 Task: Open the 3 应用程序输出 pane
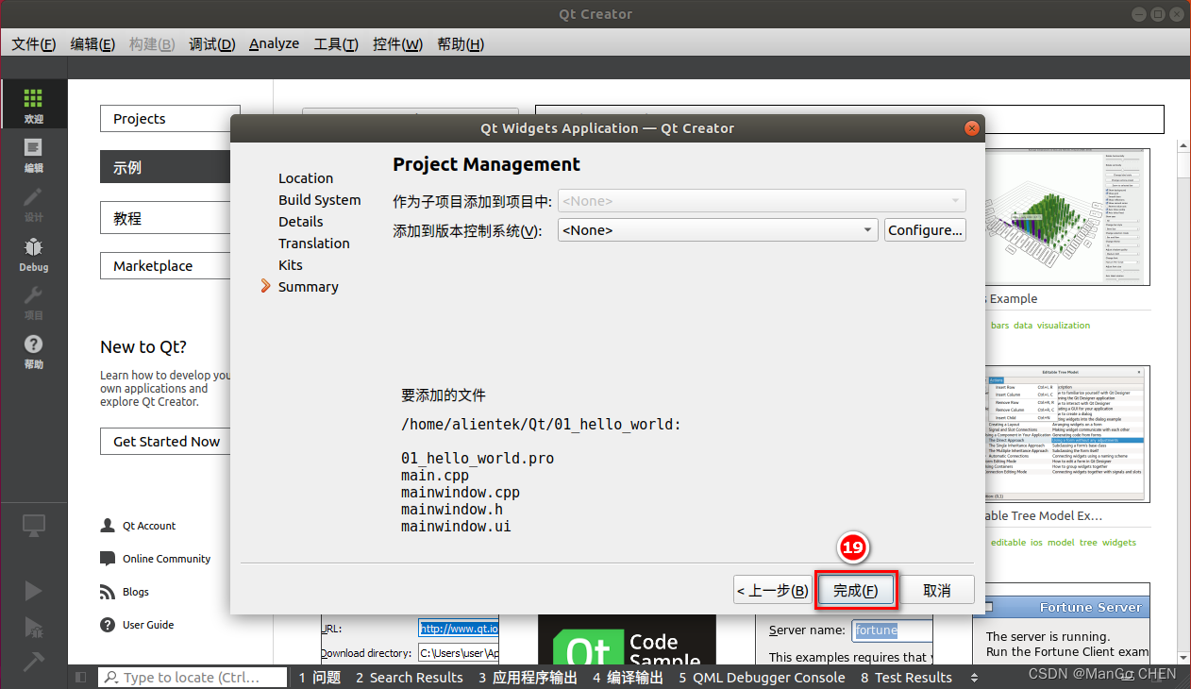pyautogui.click(x=528, y=677)
